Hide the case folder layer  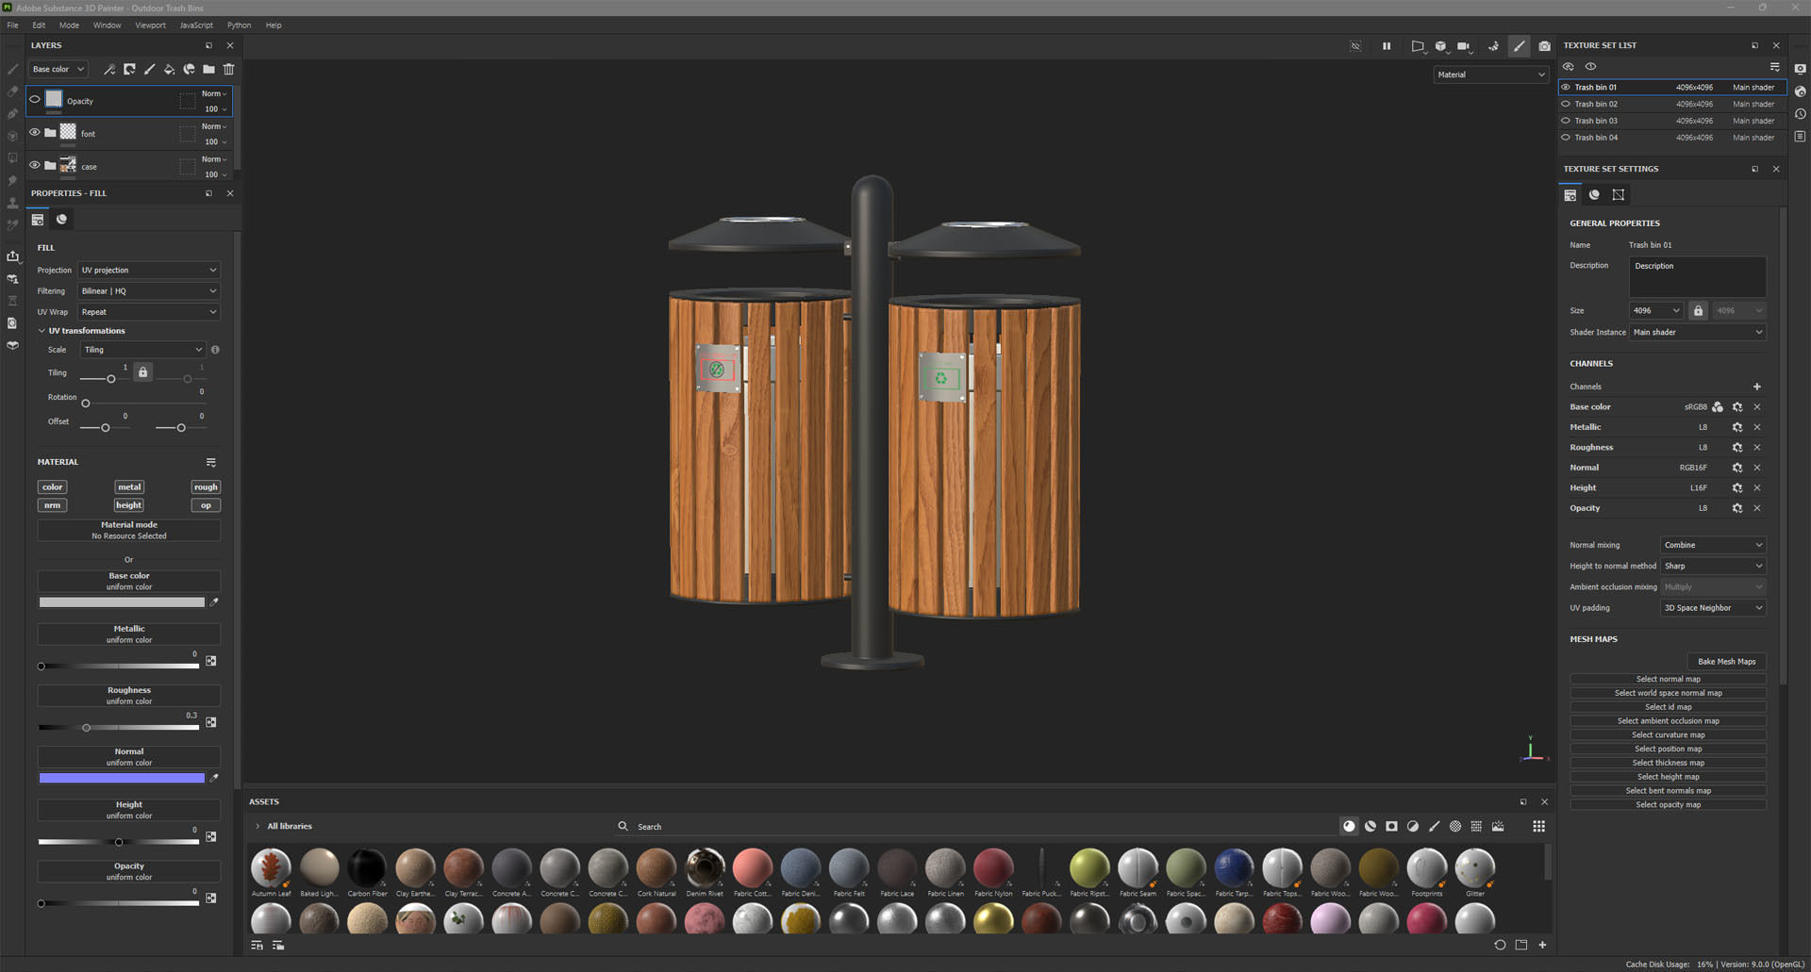click(35, 165)
